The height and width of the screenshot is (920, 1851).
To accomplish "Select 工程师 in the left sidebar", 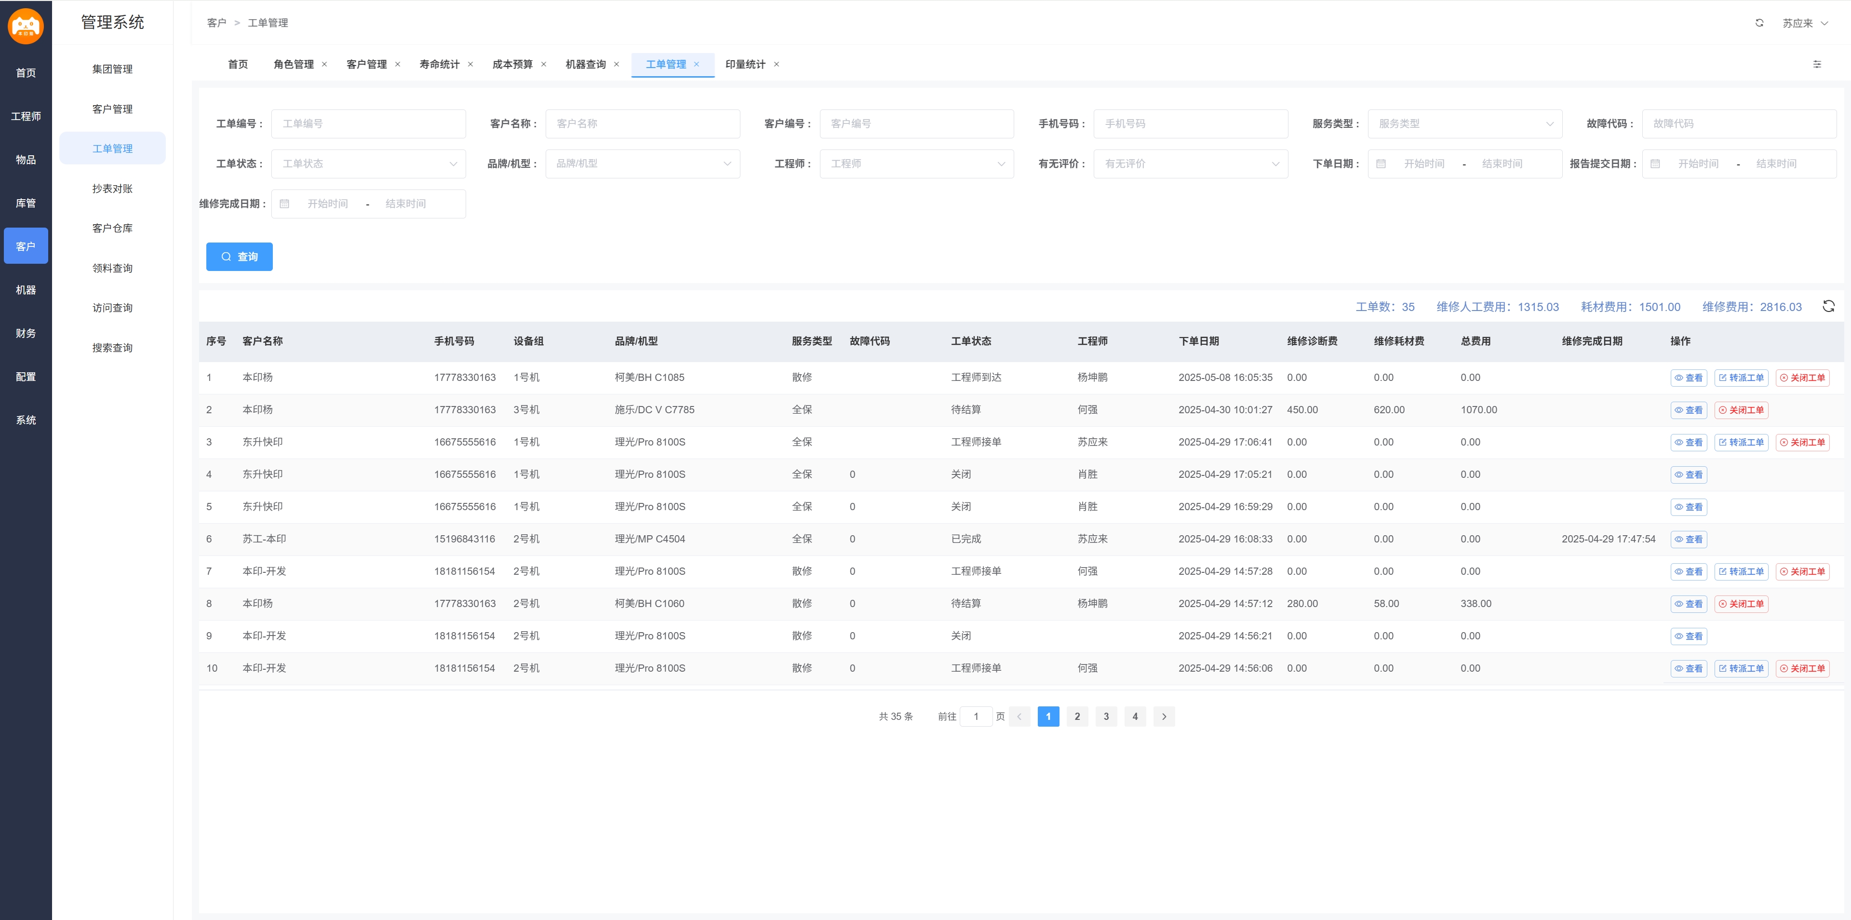I will (x=26, y=116).
